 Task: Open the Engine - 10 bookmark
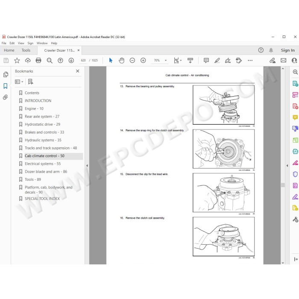point(34,108)
